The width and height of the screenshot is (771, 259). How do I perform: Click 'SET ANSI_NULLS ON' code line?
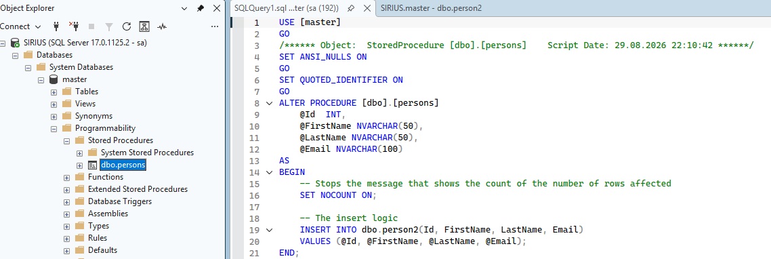coord(322,57)
